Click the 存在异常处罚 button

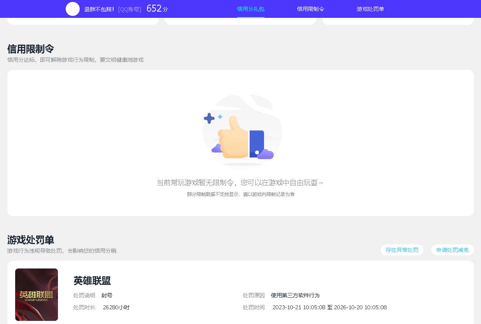(402, 250)
